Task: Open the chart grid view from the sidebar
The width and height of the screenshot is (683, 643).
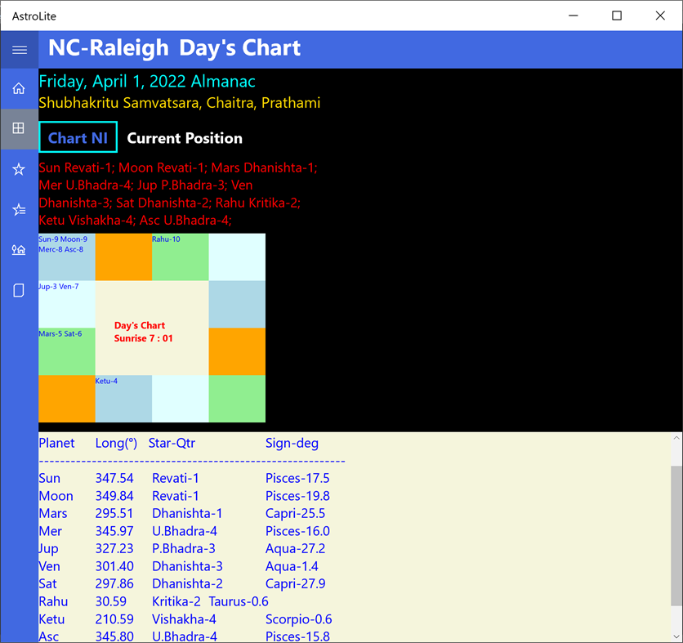Action: coord(19,127)
